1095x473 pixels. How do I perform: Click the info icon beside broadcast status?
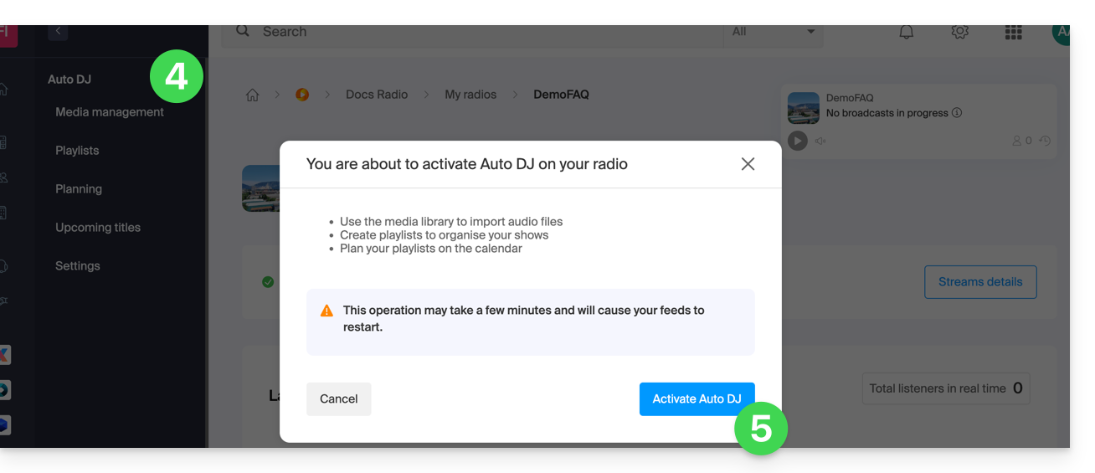click(957, 113)
